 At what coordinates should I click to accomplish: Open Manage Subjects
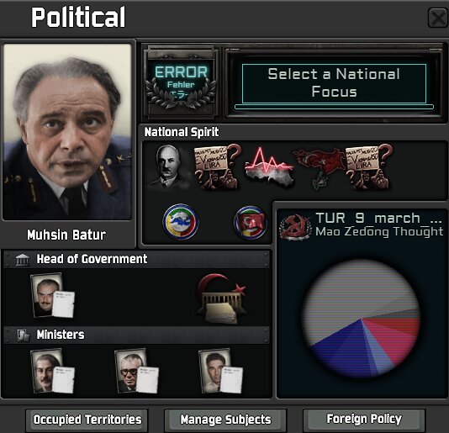point(225,420)
